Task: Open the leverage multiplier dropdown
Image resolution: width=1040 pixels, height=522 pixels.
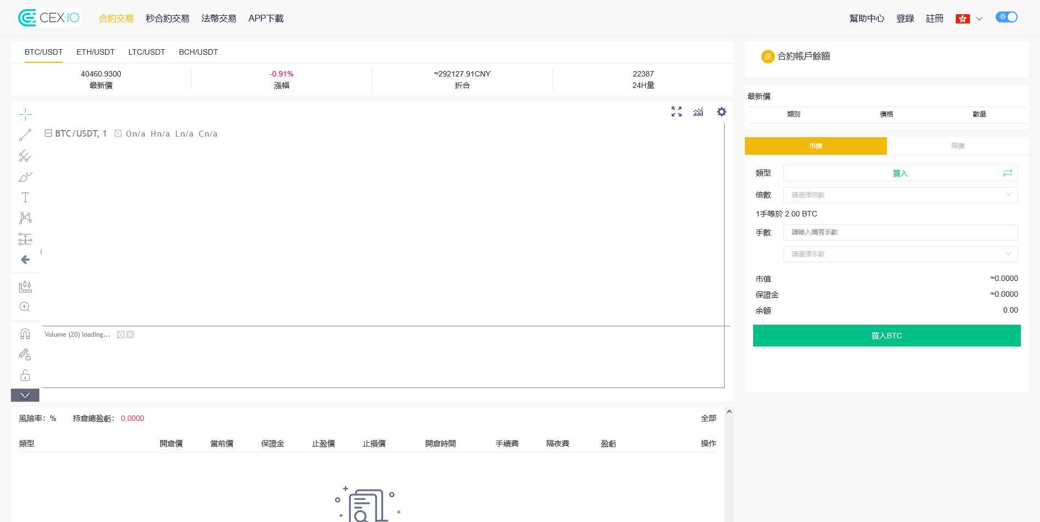Action: coord(900,195)
